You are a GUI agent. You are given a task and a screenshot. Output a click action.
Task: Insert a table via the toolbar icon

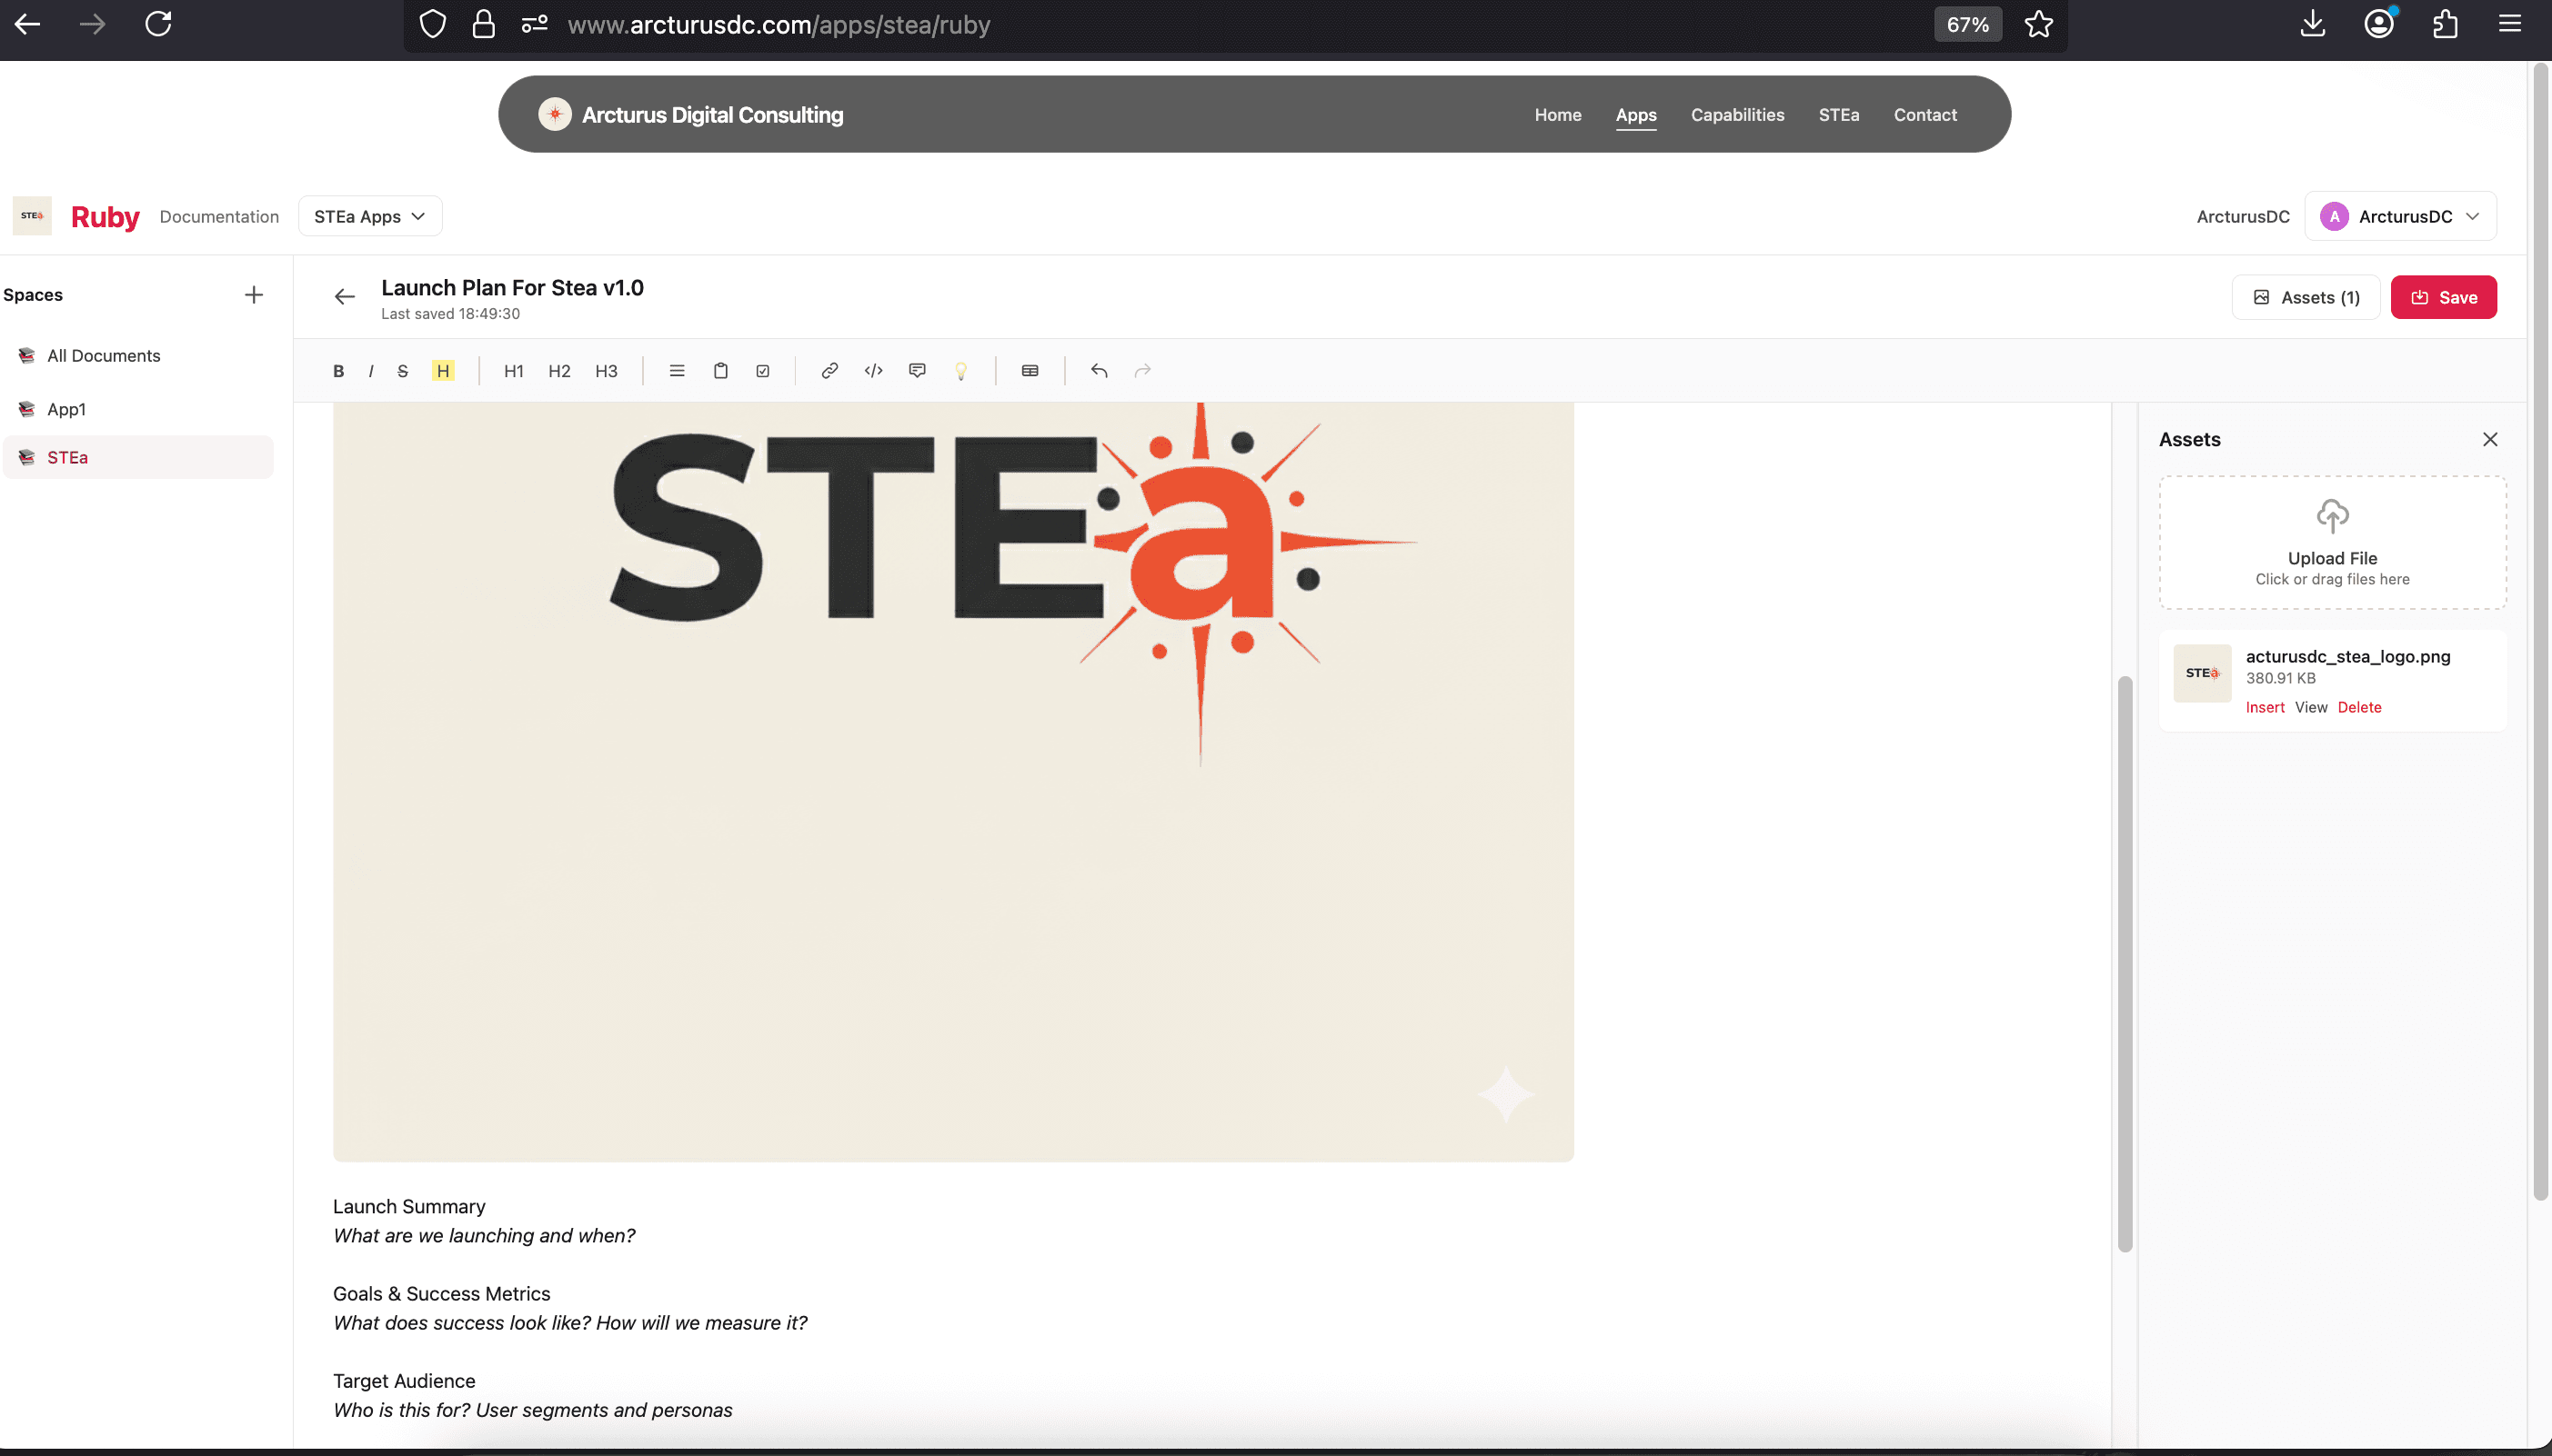tap(1030, 371)
